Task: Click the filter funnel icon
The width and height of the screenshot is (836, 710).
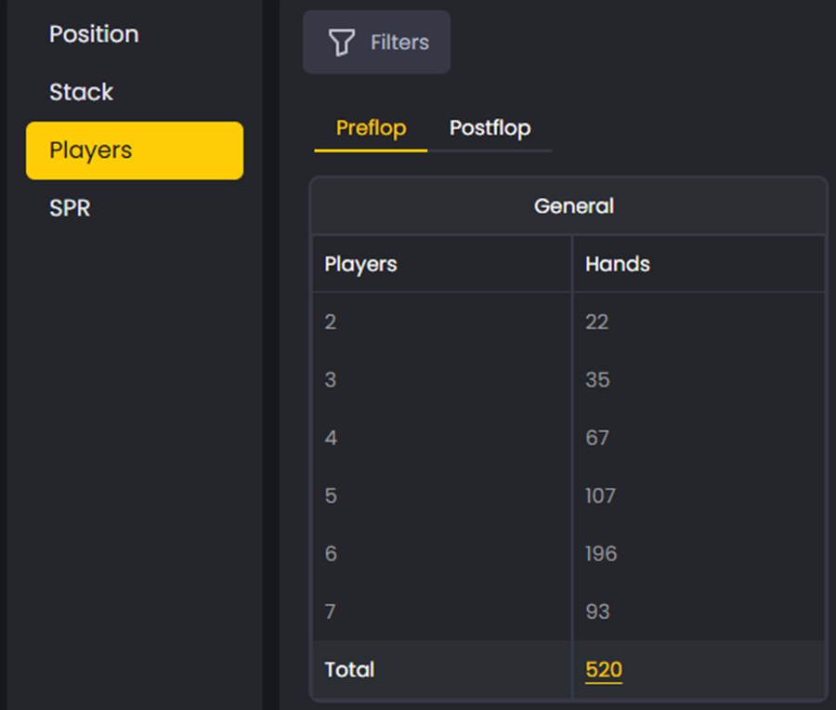Action: click(342, 42)
